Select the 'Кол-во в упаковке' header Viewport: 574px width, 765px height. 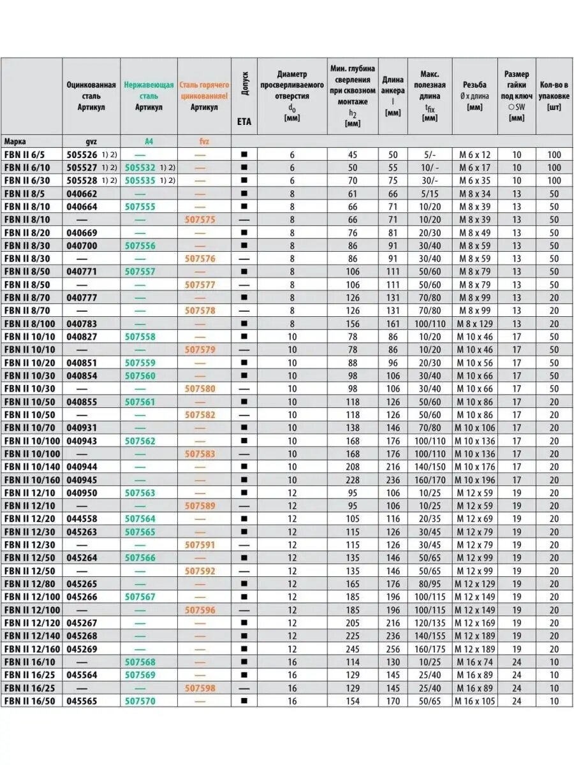click(554, 96)
